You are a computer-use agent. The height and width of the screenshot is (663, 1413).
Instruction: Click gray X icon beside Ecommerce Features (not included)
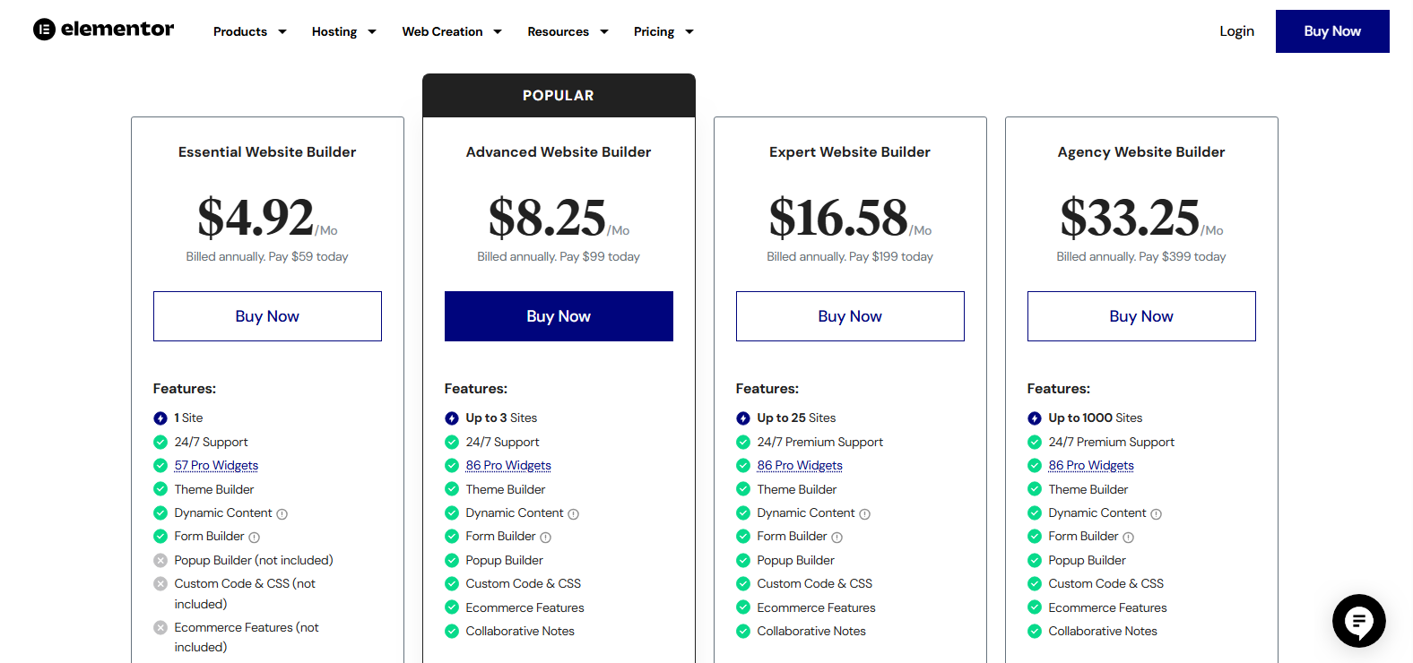pyautogui.click(x=160, y=628)
